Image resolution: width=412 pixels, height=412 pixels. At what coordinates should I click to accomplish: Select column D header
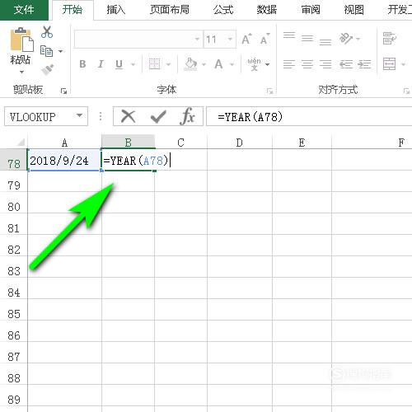coord(240,143)
